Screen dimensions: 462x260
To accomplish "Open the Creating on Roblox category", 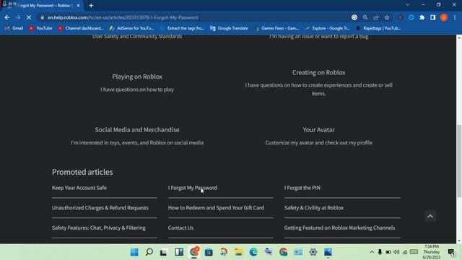I will pos(319,72).
